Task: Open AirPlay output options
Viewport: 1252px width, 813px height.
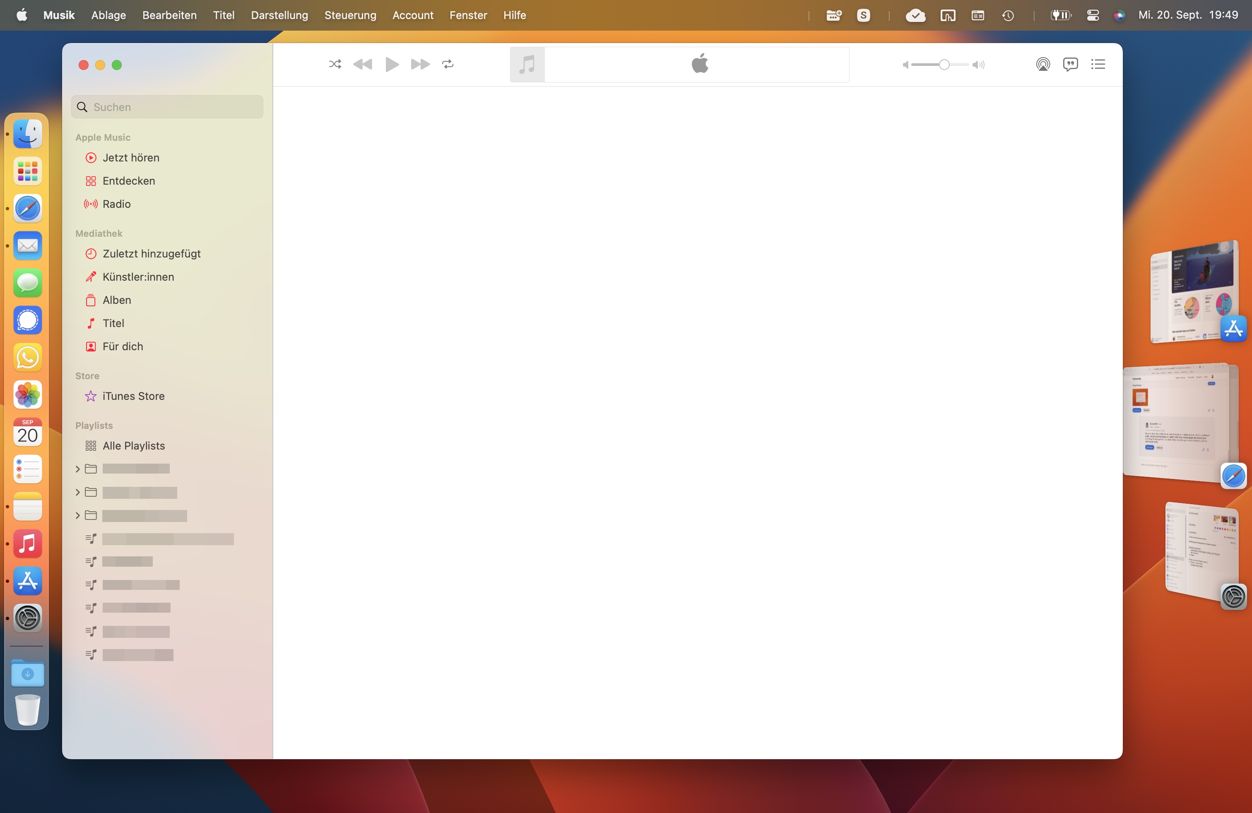Action: [x=1043, y=64]
